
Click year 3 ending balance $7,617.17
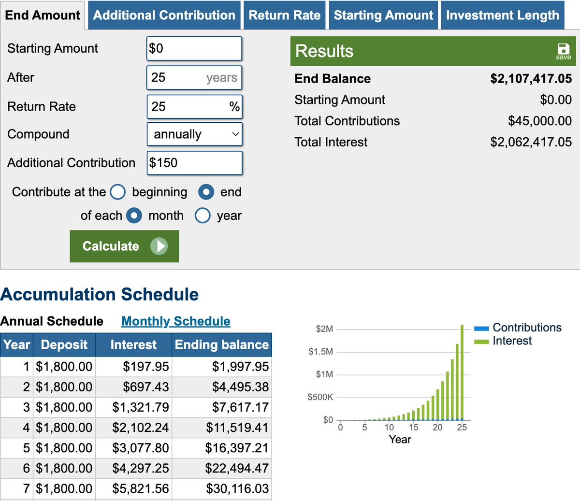[x=240, y=407]
